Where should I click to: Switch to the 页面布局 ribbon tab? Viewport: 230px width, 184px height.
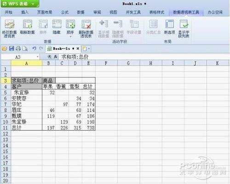45,12
